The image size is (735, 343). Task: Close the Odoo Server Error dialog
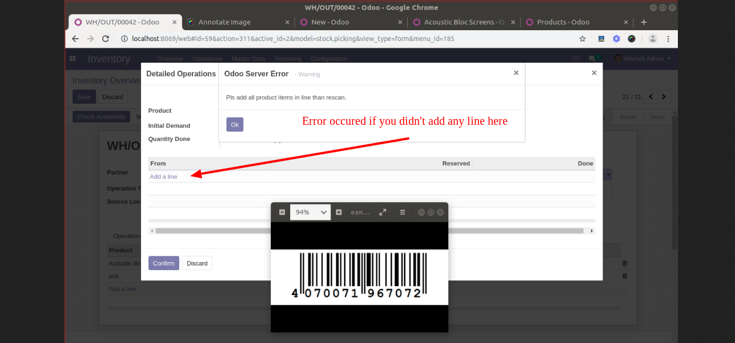[x=516, y=73]
